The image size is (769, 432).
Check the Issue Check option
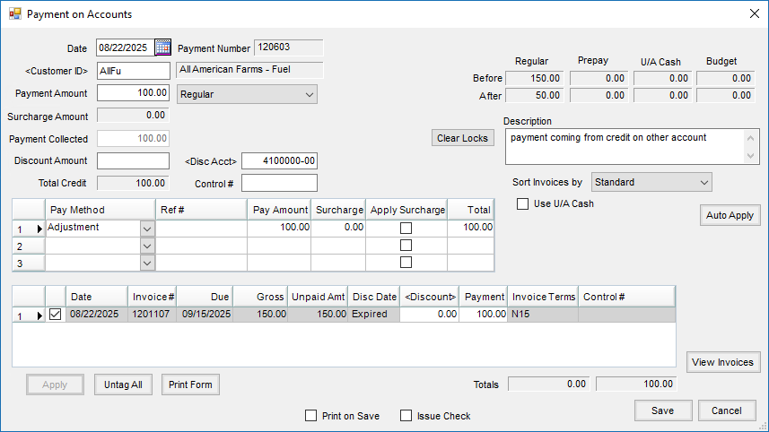[406, 416]
